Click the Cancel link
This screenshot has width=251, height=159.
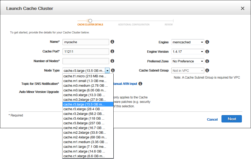point(212,119)
